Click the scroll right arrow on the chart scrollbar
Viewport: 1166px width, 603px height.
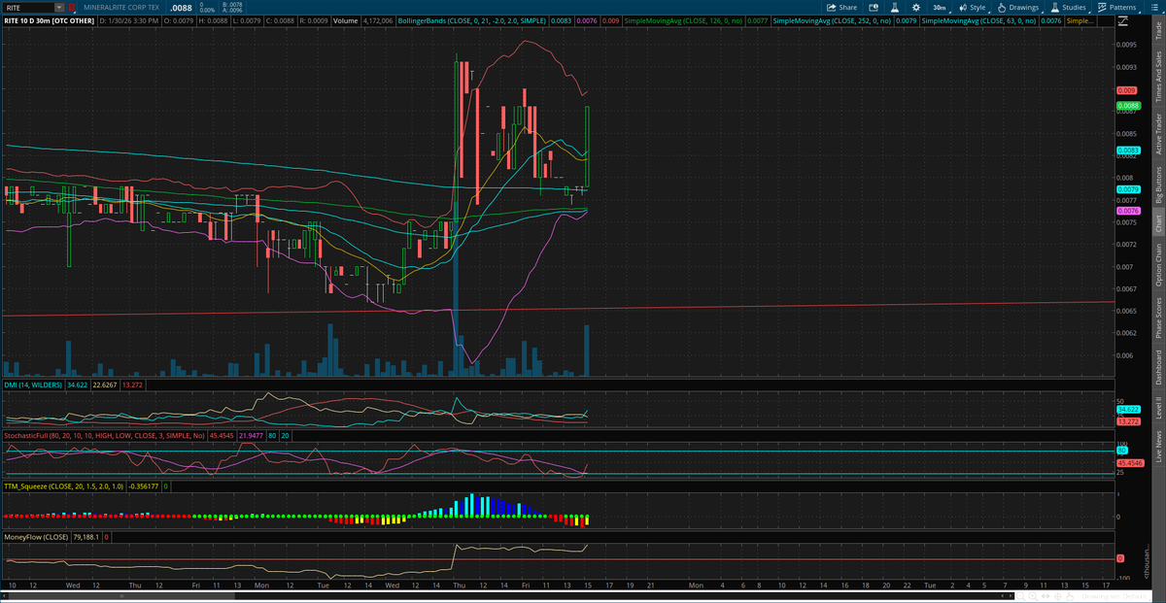tap(1011, 596)
